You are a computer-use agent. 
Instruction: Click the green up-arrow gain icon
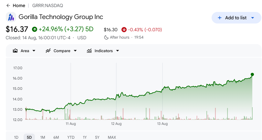(x=35, y=29)
